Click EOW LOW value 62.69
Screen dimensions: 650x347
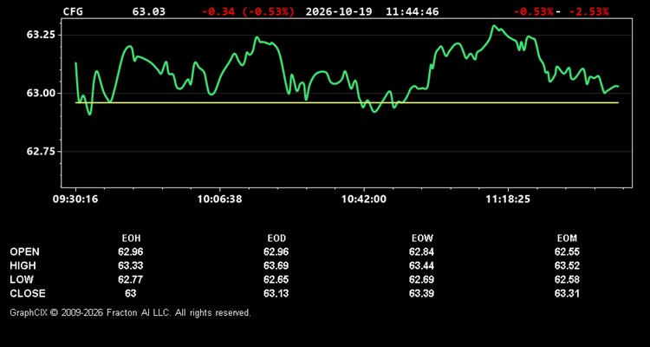(x=421, y=279)
